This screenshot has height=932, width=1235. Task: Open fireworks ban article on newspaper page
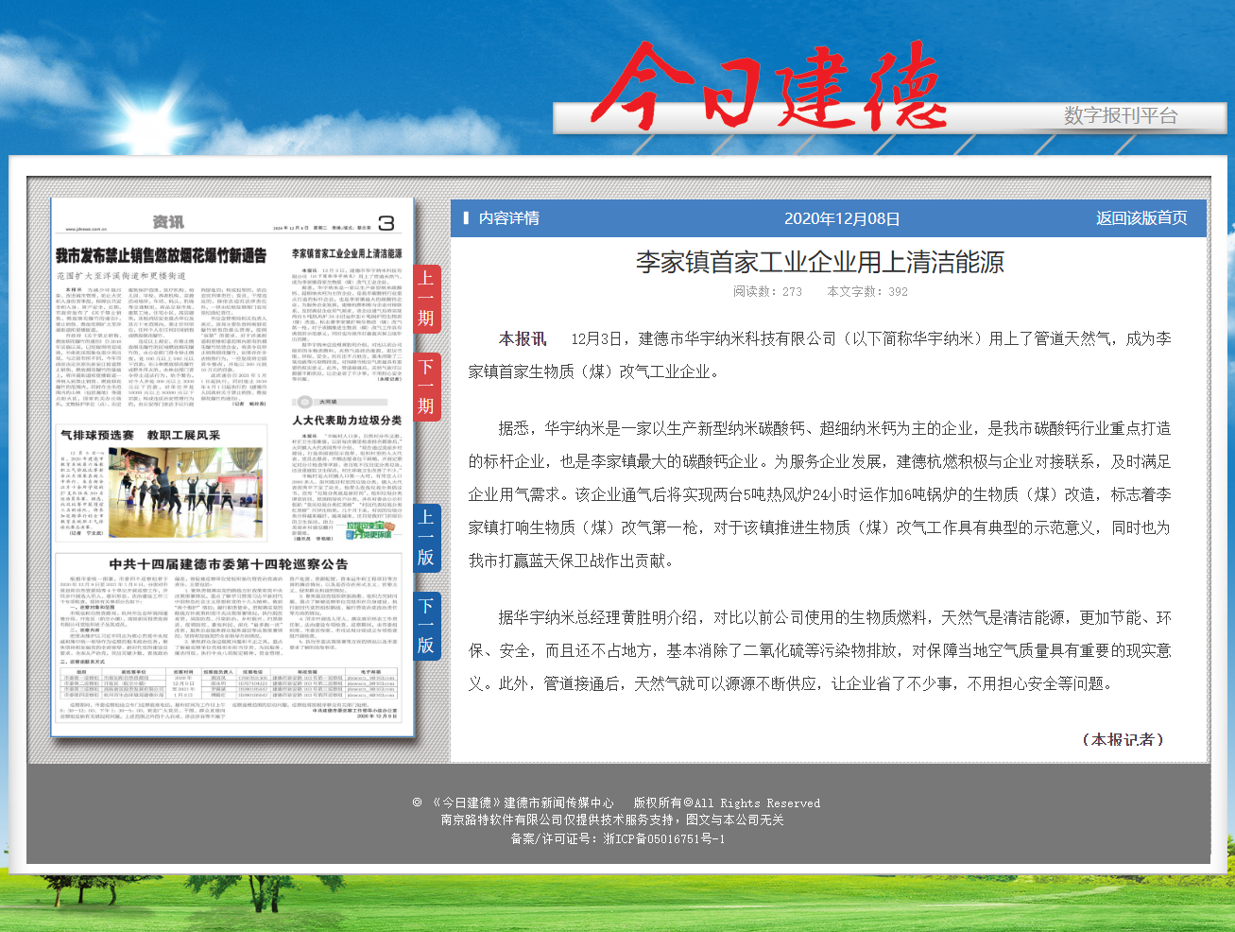[161, 256]
